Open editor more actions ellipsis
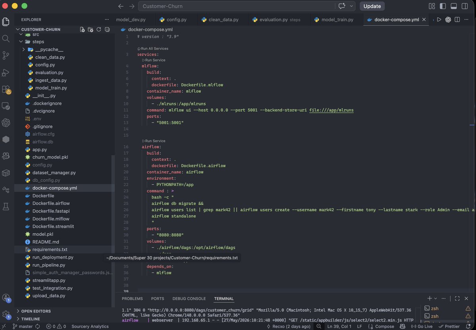 [x=466, y=19]
